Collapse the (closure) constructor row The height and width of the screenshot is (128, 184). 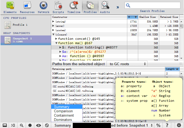[x=53, y=34]
